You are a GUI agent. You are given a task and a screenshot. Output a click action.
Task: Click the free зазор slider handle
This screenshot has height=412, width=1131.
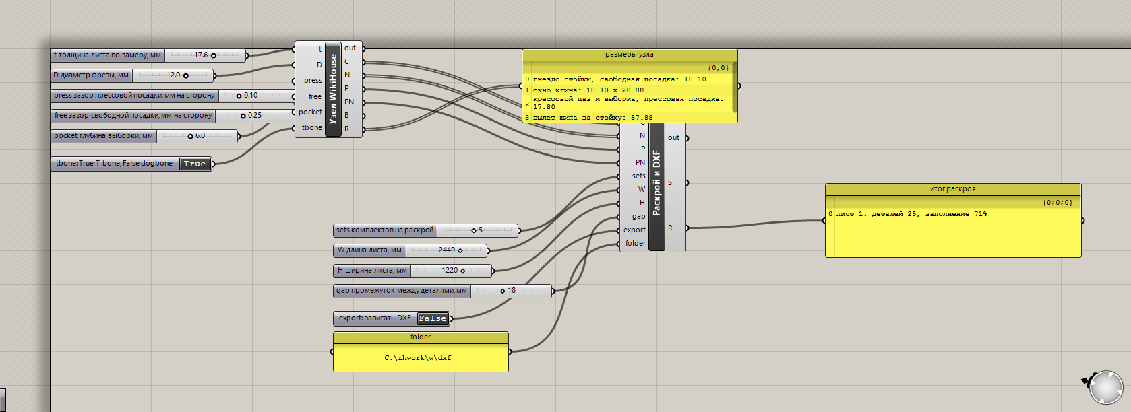[243, 116]
